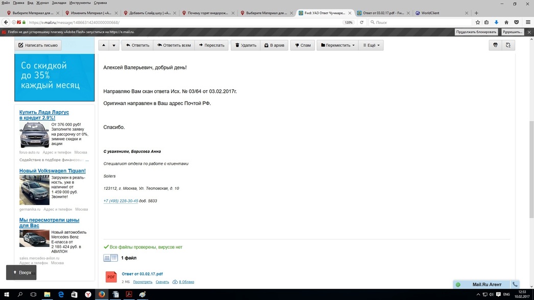
Task: Click in the Поиск search field
Action: point(419,22)
